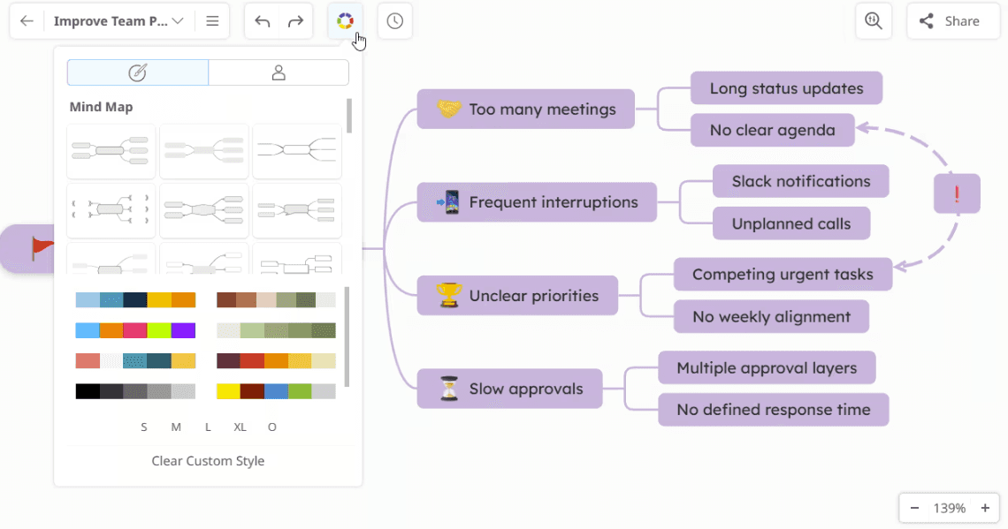Click the back arrow next to map title

27,20
